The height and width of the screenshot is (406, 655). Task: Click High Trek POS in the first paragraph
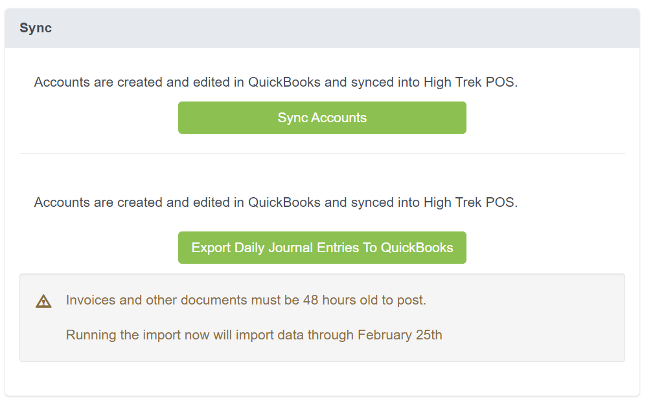coord(470,82)
